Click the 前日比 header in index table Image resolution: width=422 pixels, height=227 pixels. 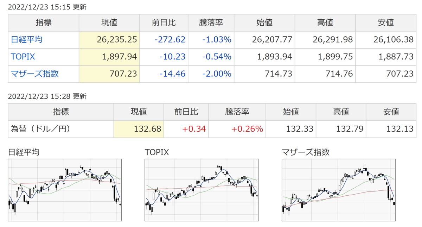click(164, 23)
